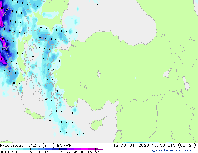Click the 45–50 mm legend color swatch
The image size is (198, 153).
click(x=92, y=149)
